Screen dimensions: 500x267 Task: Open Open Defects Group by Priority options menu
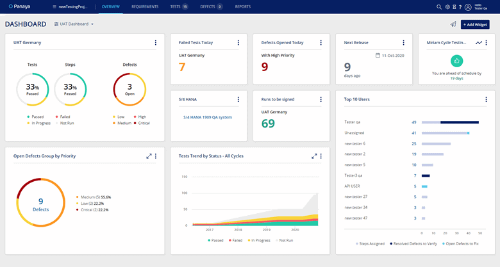pyautogui.click(x=156, y=156)
